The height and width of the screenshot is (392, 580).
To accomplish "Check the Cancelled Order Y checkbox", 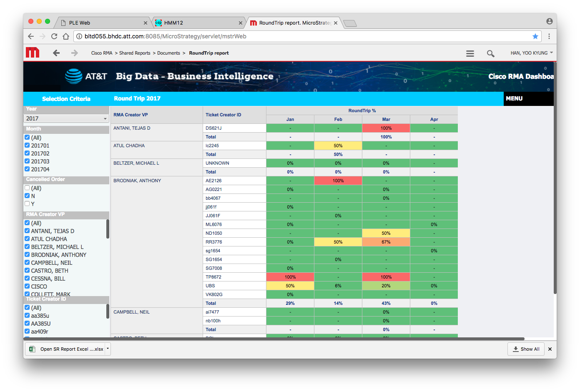I will tap(27, 204).
